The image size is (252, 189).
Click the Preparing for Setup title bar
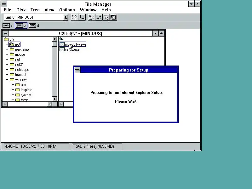[129, 70]
